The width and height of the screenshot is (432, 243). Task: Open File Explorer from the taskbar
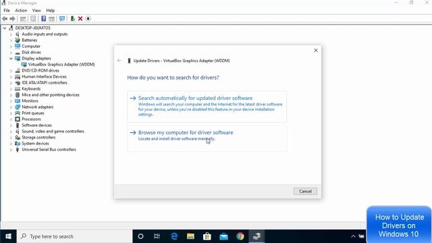point(190,236)
